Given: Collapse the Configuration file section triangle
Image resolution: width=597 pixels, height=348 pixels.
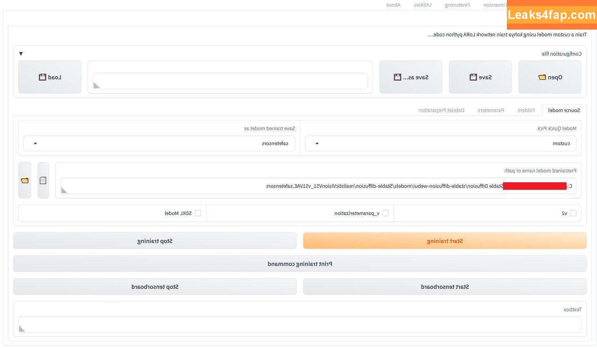Looking at the screenshot, I should 21,54.
